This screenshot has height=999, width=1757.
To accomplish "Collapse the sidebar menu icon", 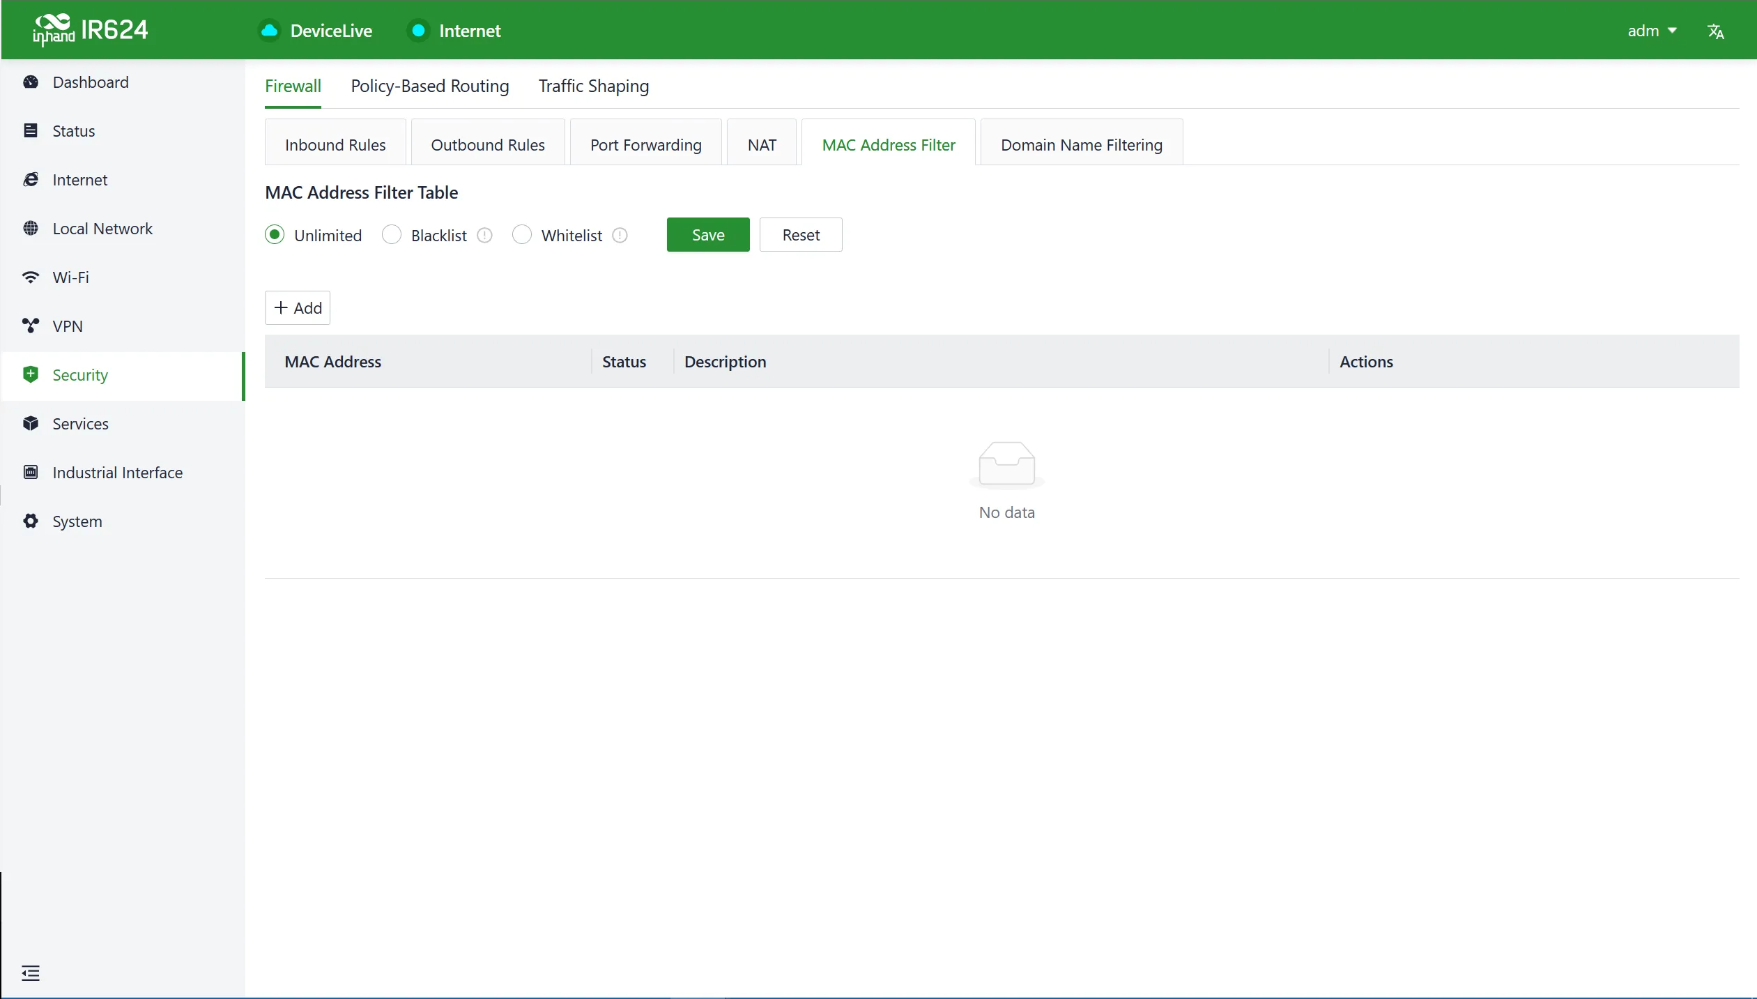I will pos(31,973).
